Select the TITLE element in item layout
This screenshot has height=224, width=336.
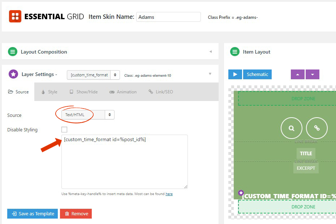(306, 153)
